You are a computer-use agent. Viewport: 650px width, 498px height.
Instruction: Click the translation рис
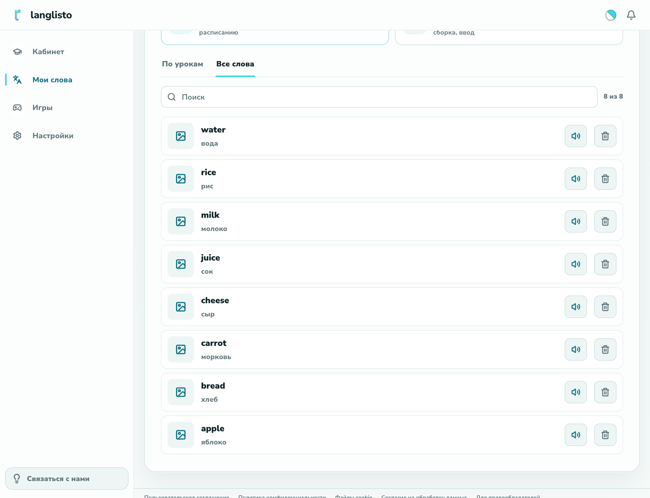point(207,186)
